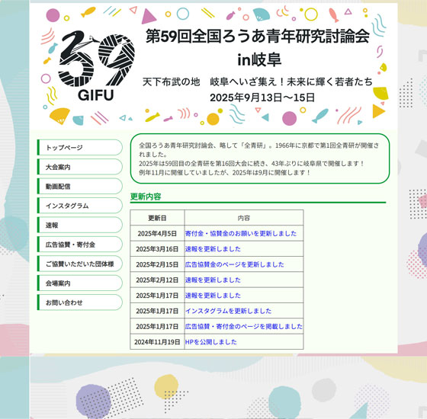The height and width of the screenshot is (419, 427).
Task: Open link インスタグラムを更新しました
Action: pos(228,311)
